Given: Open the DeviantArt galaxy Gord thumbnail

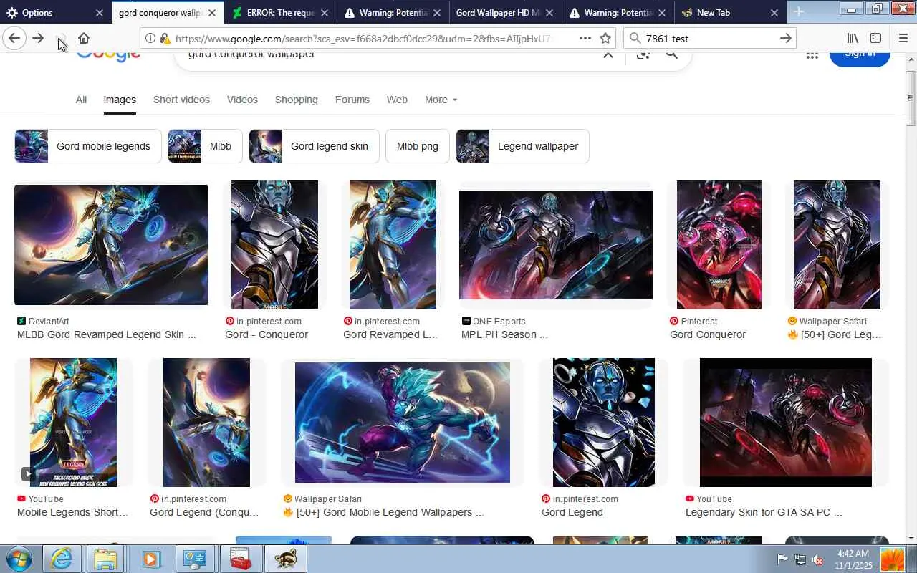Looking at the screenshot, I should [111, 245].
